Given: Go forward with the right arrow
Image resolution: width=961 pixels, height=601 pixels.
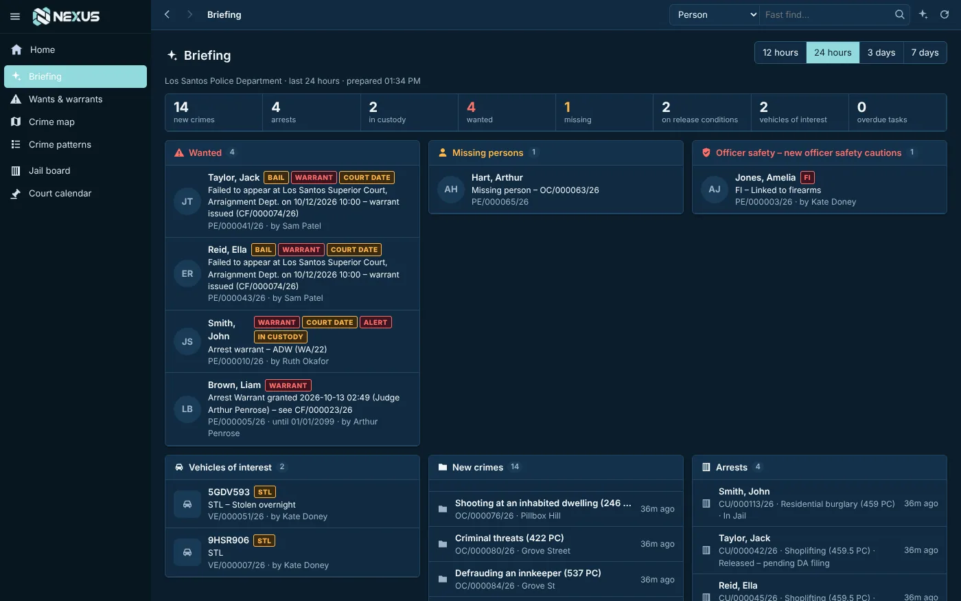Looking at the screenshot, I should 189,14.
